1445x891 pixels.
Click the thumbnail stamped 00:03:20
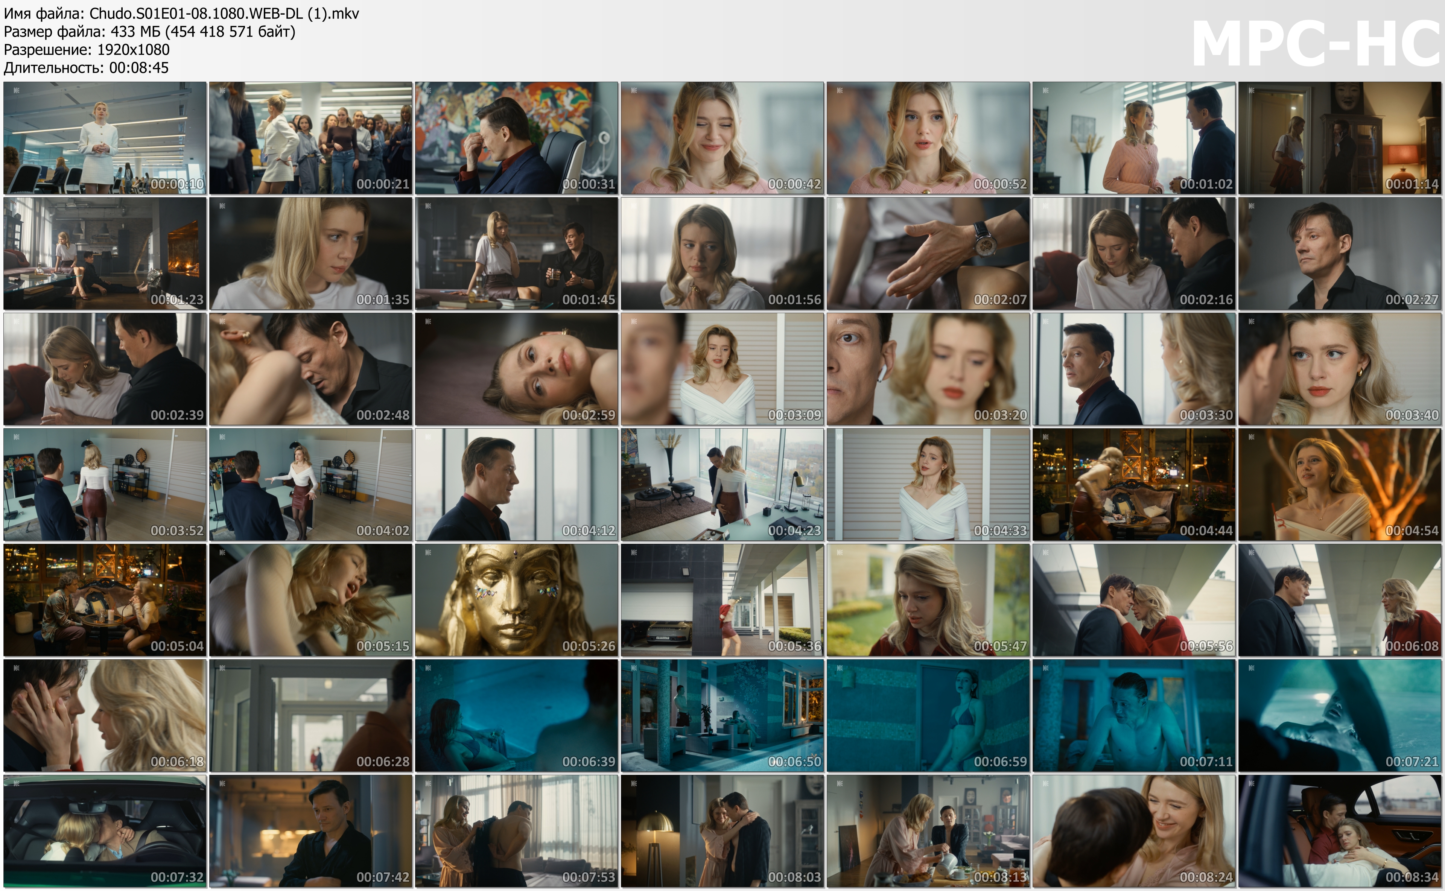pos(928,369)
